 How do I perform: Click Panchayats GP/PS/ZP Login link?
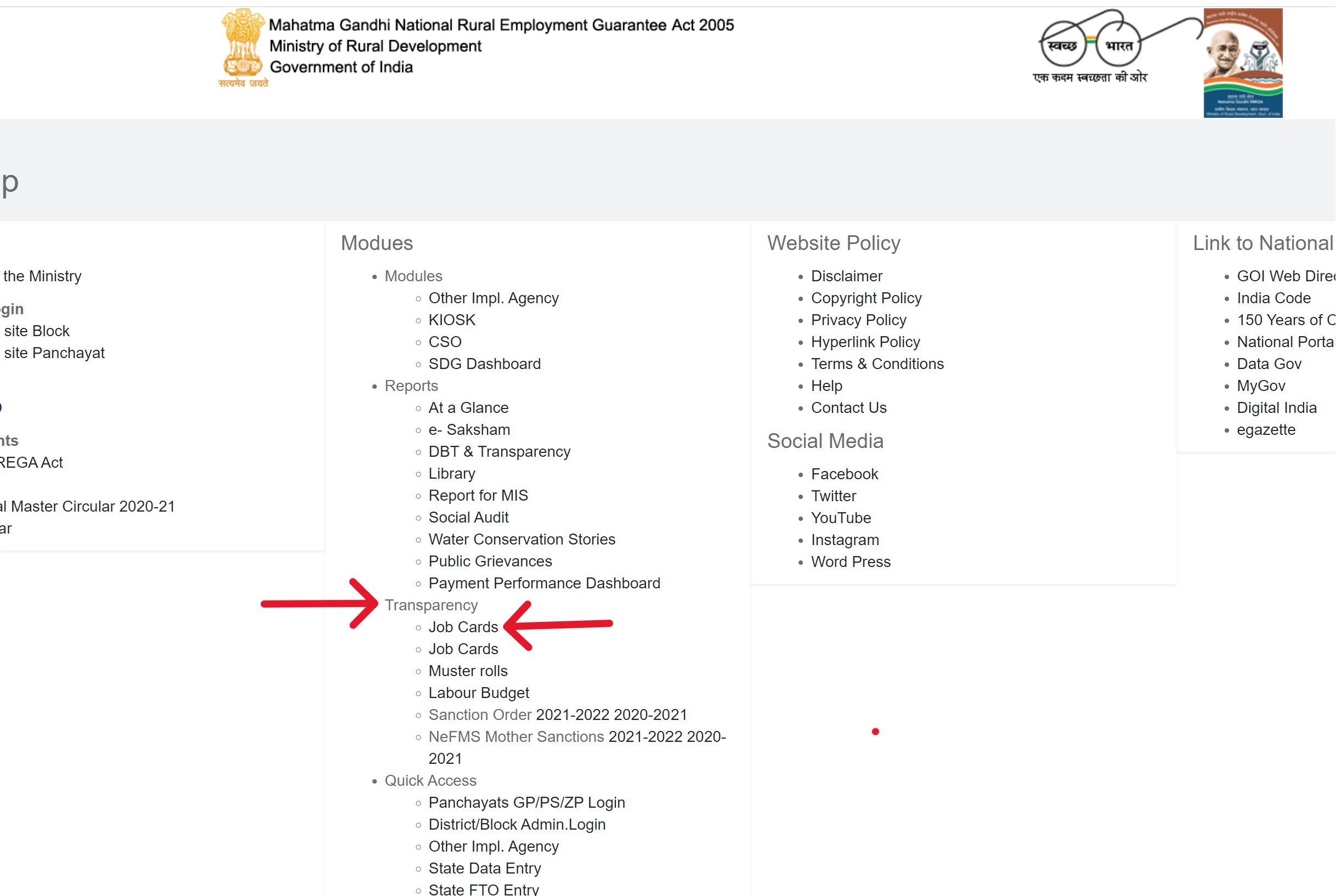[527, 803]
